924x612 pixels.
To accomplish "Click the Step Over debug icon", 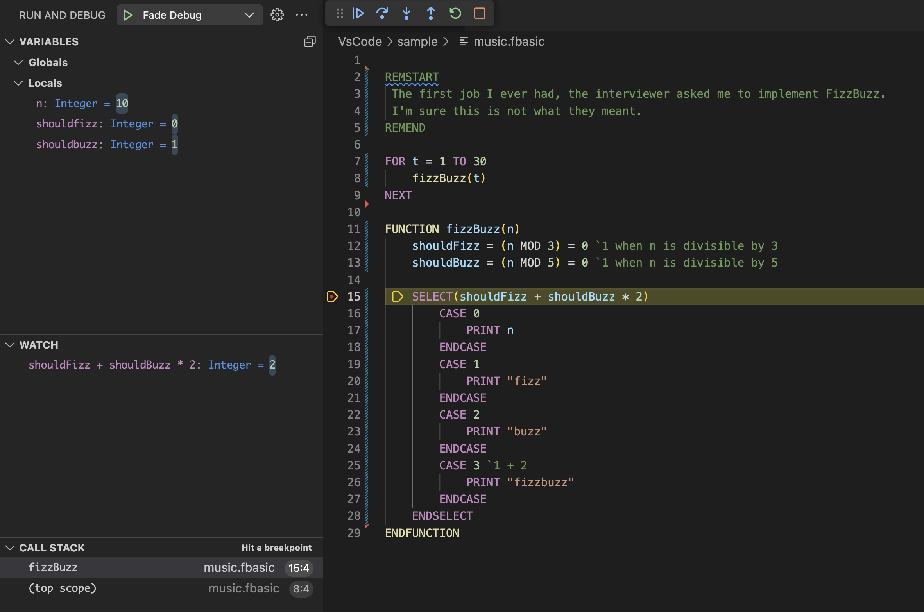I will point(382,14).
